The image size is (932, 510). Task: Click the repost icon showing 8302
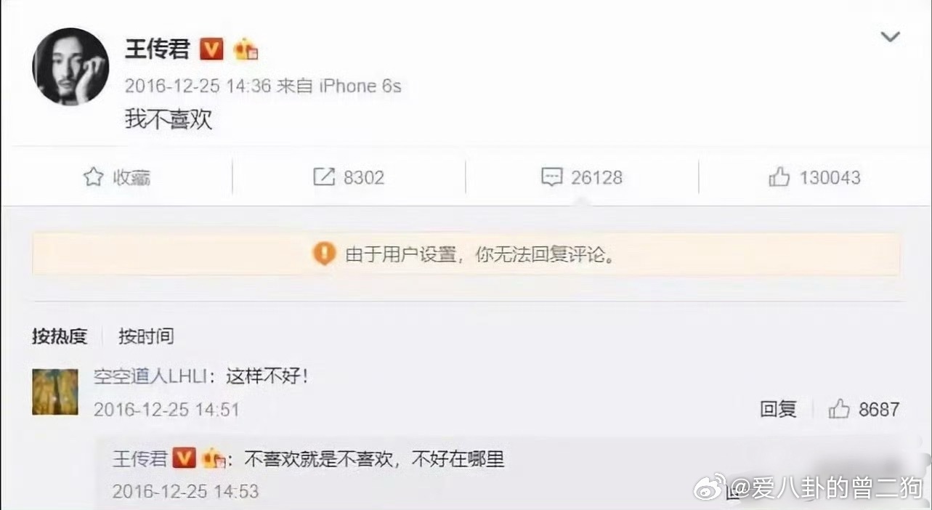pos(324,177)
